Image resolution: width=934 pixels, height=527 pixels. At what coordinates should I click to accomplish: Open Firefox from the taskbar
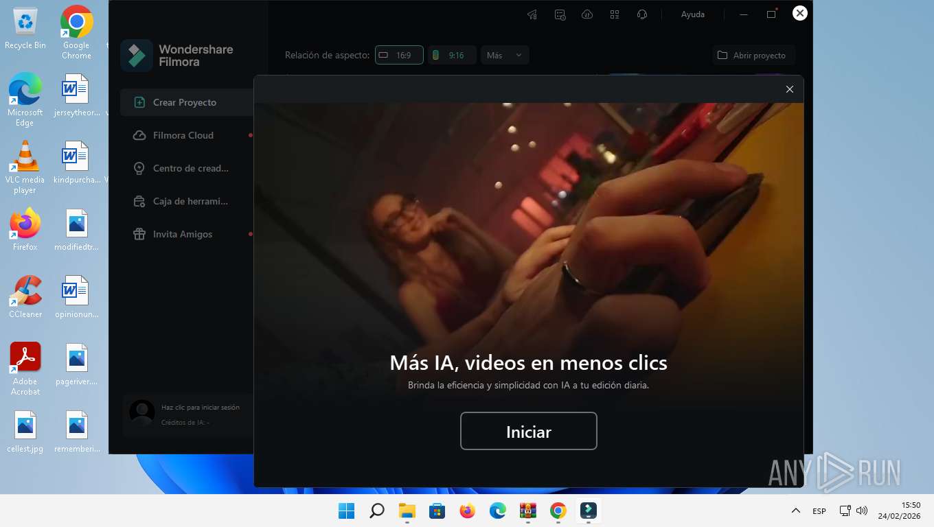coord(468,511)
